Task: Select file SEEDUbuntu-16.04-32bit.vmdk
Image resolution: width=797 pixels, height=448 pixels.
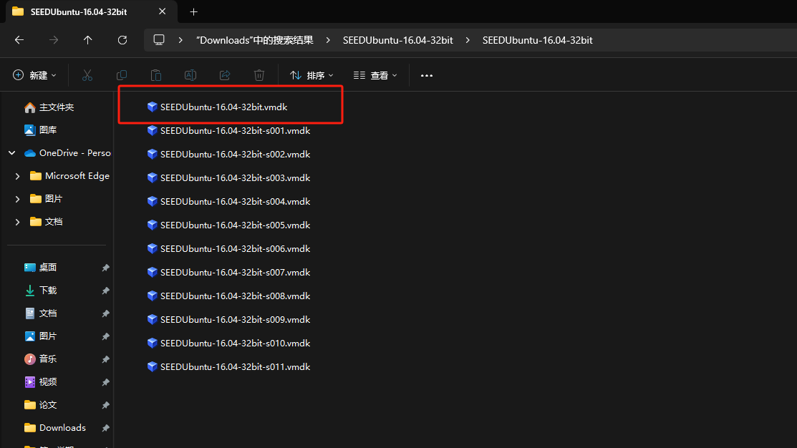Action: (x=223, y=107)
